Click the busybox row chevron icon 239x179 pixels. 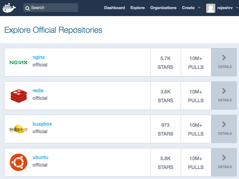click(224, 124)
